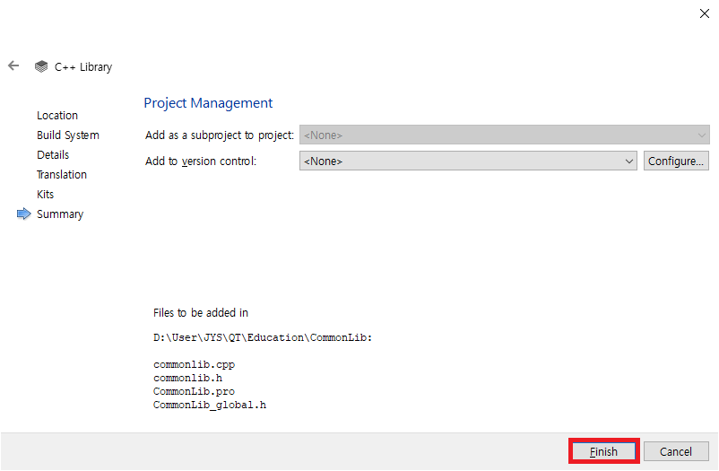
Task: Click the commonlib.h file name
Action: coord(188,378)
